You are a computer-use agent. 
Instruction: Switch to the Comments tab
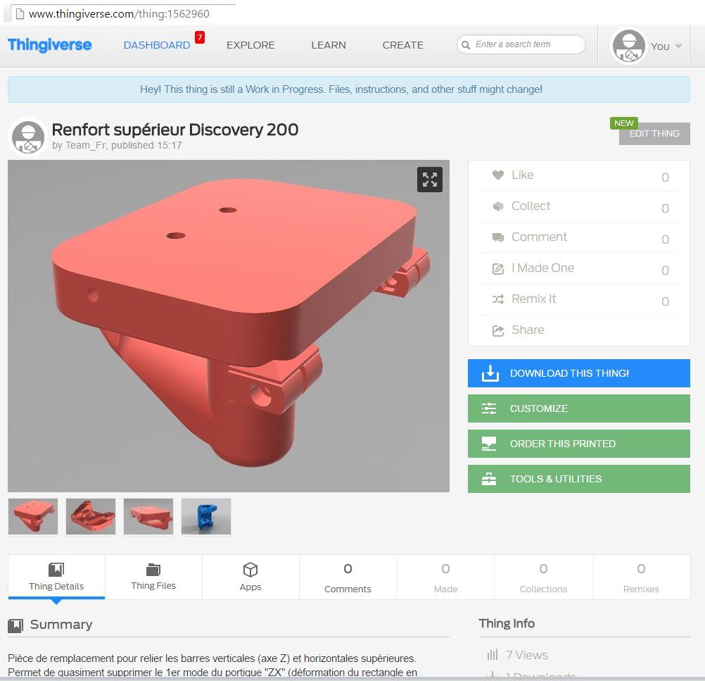point(348,577)
